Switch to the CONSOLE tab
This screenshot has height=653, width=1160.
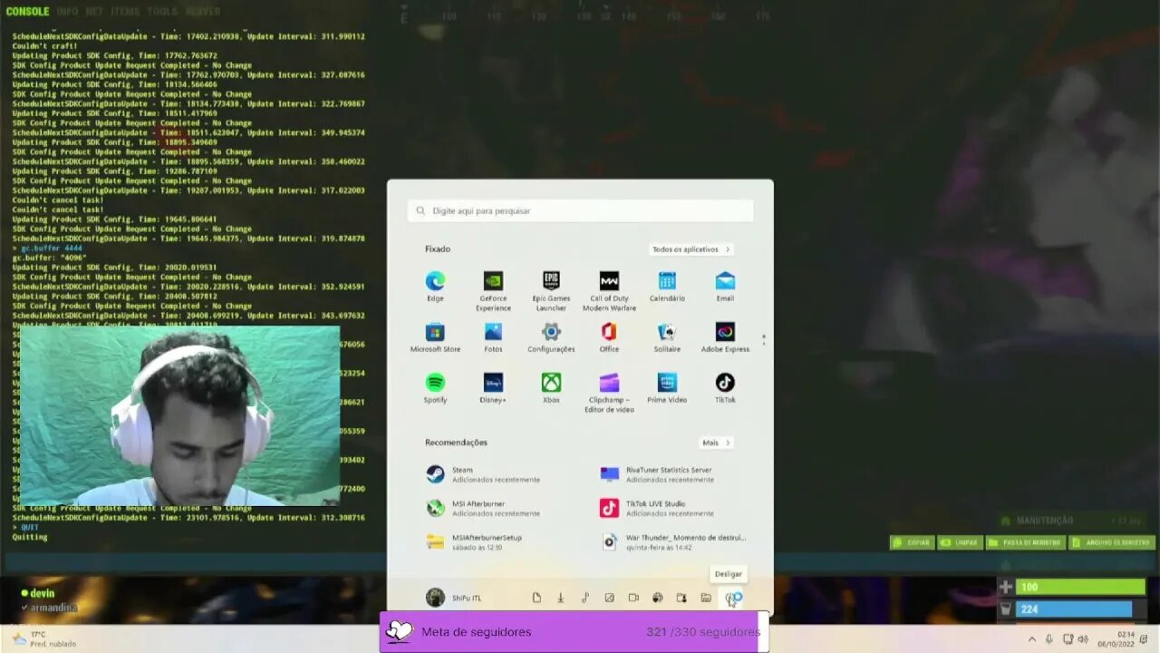[28, 12]
